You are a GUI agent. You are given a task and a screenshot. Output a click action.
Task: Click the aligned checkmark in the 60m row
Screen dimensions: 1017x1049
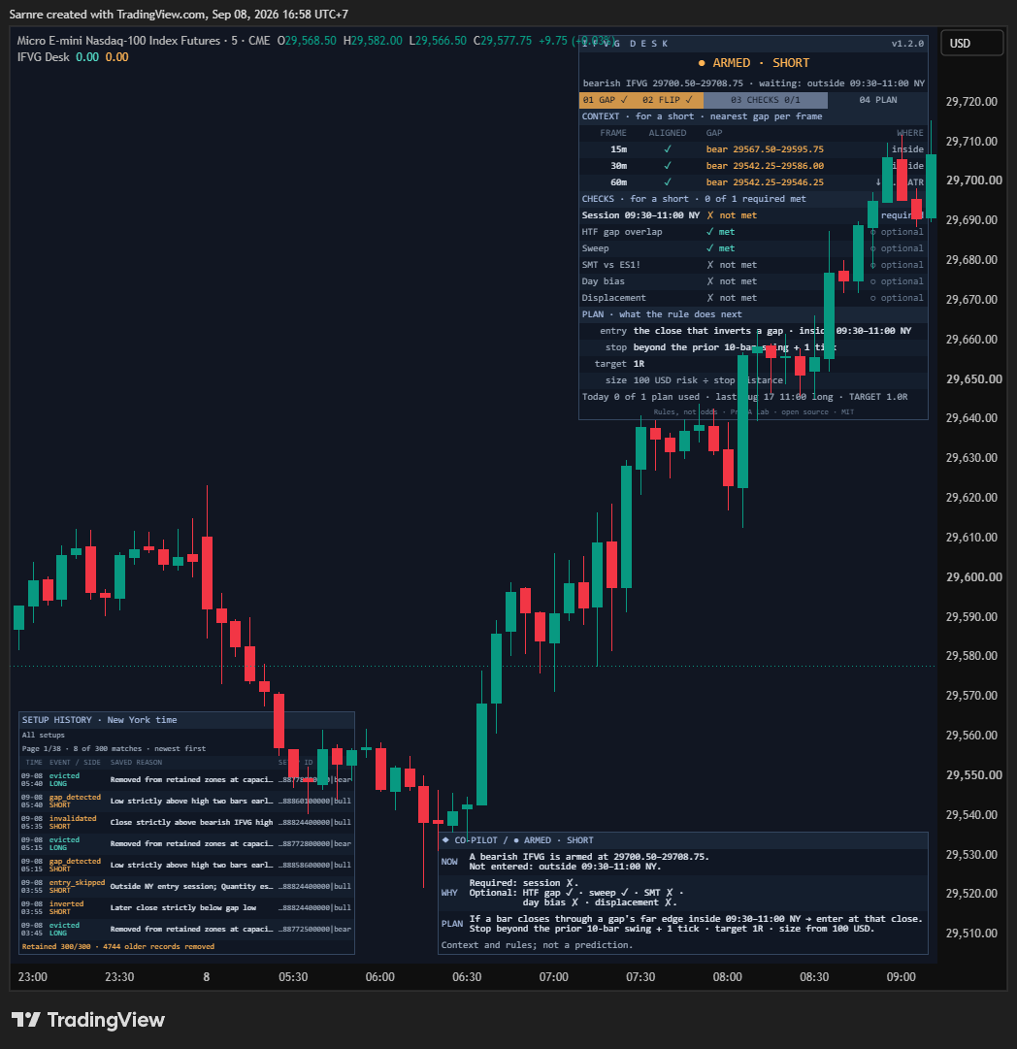click(667, 182)
